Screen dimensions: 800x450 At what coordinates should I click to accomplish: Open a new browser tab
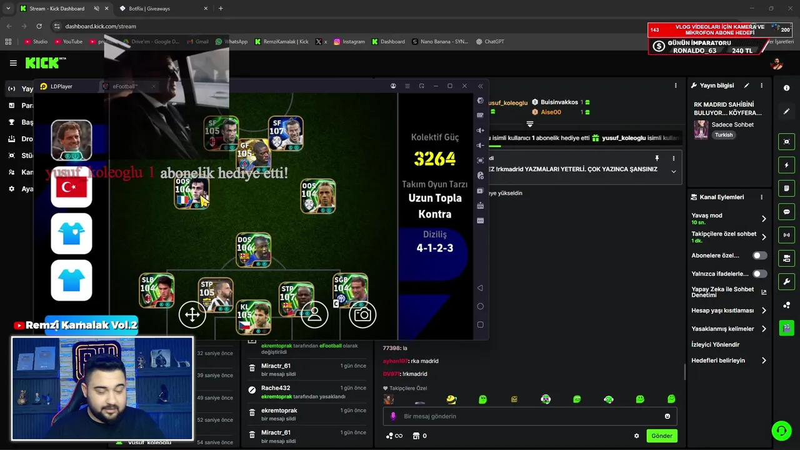coord(221,9)
